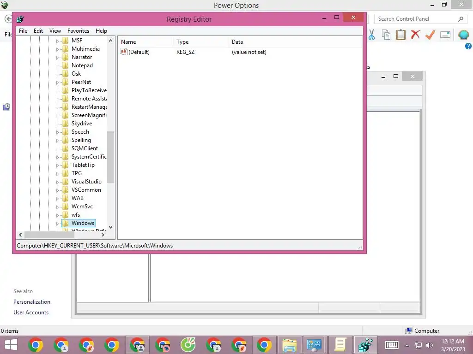
Task: Click the REG_SZ type cell
Action: 185,52
